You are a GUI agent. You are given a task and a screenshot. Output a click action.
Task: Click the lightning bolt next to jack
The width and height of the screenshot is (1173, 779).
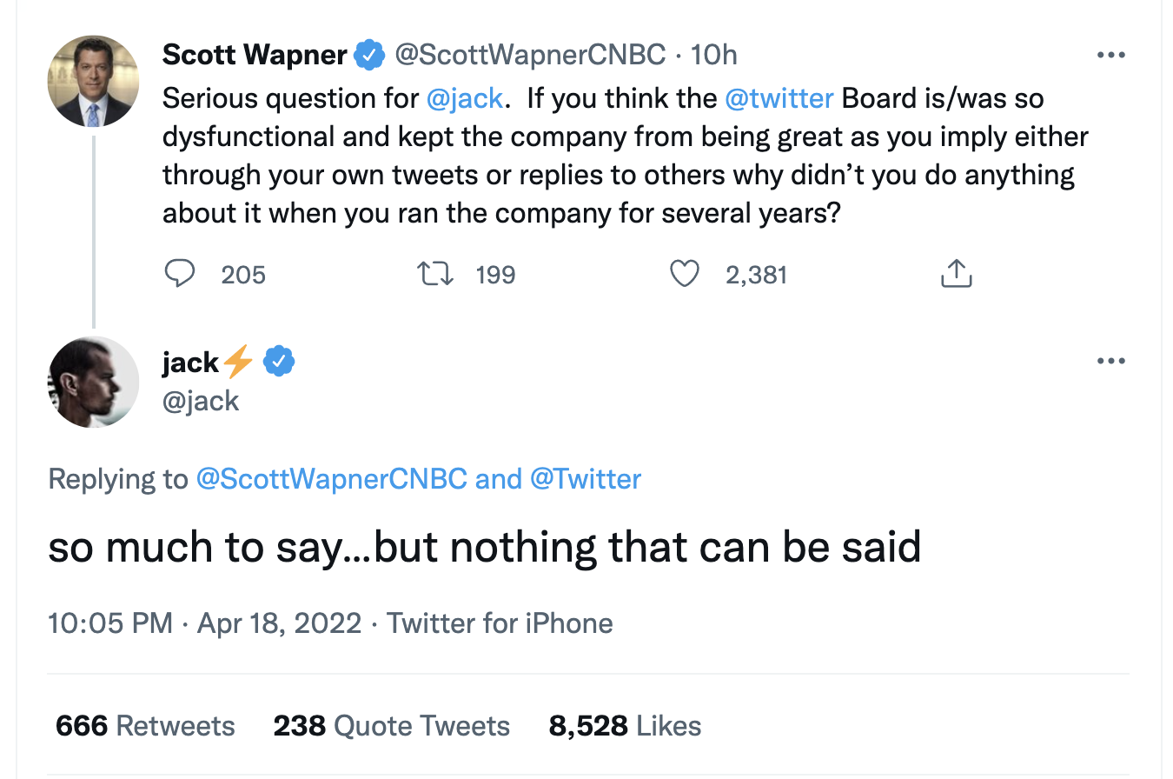click(238, 361)
